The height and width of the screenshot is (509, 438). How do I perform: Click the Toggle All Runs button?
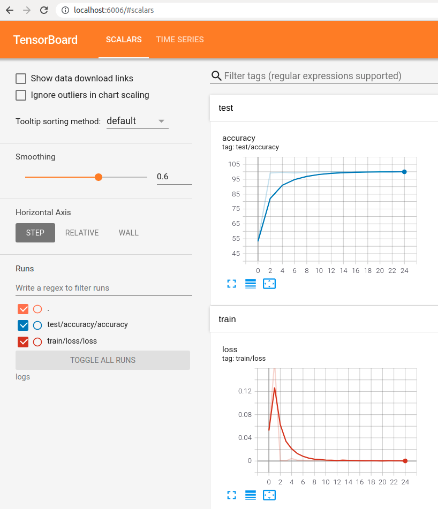103,360
